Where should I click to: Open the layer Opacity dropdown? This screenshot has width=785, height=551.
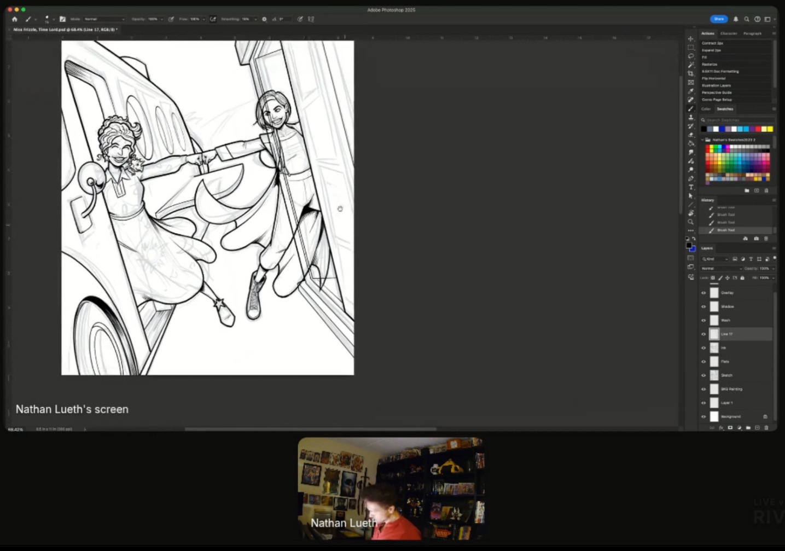coord(773,269)
